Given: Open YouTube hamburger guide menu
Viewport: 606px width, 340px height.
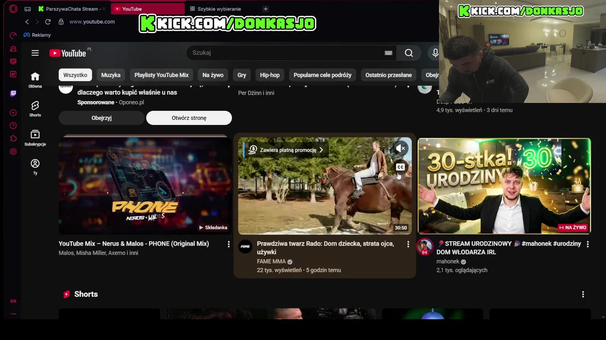Looking at the screenshot, I should pos(35,53).
